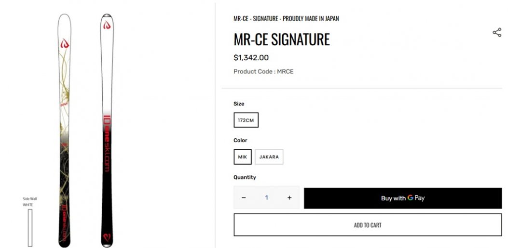
Task: Click the red logo on left ski tip
Action: (65, 44)
